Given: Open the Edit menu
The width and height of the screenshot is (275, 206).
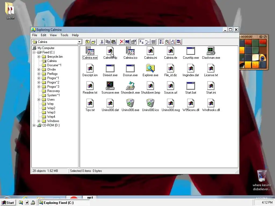Looking at the screenshot, I should click(43, 35).
